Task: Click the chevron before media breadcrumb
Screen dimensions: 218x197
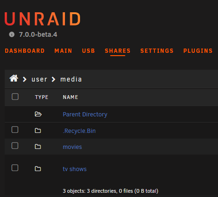Action: tap(53, 79)
